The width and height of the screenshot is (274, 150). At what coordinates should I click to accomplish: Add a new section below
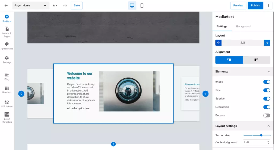tap(113, 144)
